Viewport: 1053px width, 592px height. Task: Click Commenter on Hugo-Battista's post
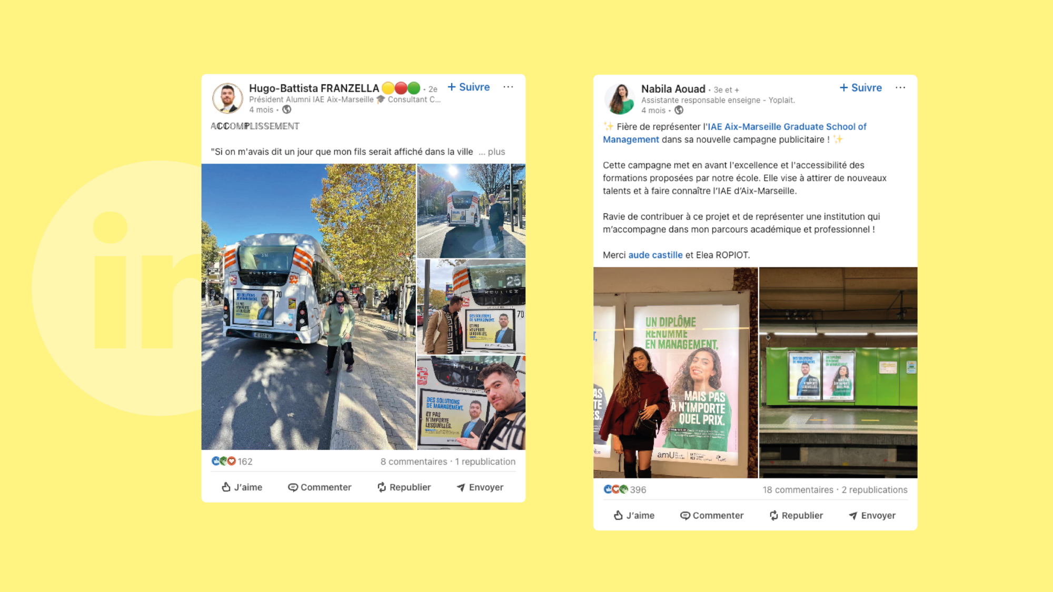coord(320,487)
